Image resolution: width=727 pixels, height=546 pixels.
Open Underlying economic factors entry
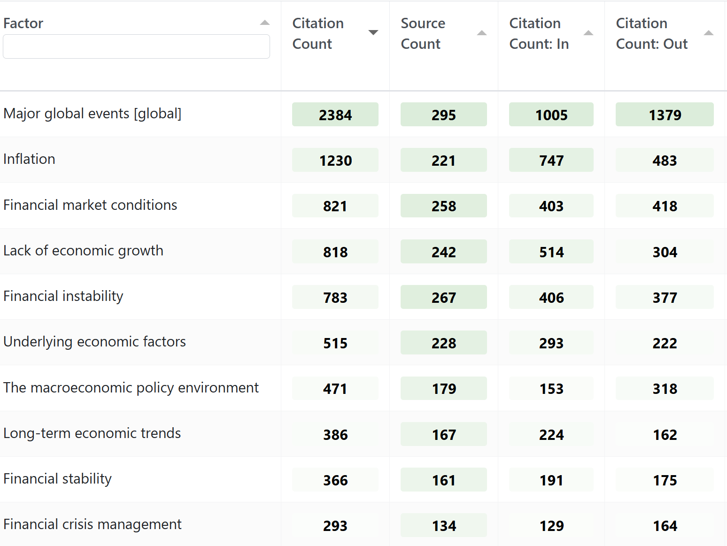pos(94,342)
